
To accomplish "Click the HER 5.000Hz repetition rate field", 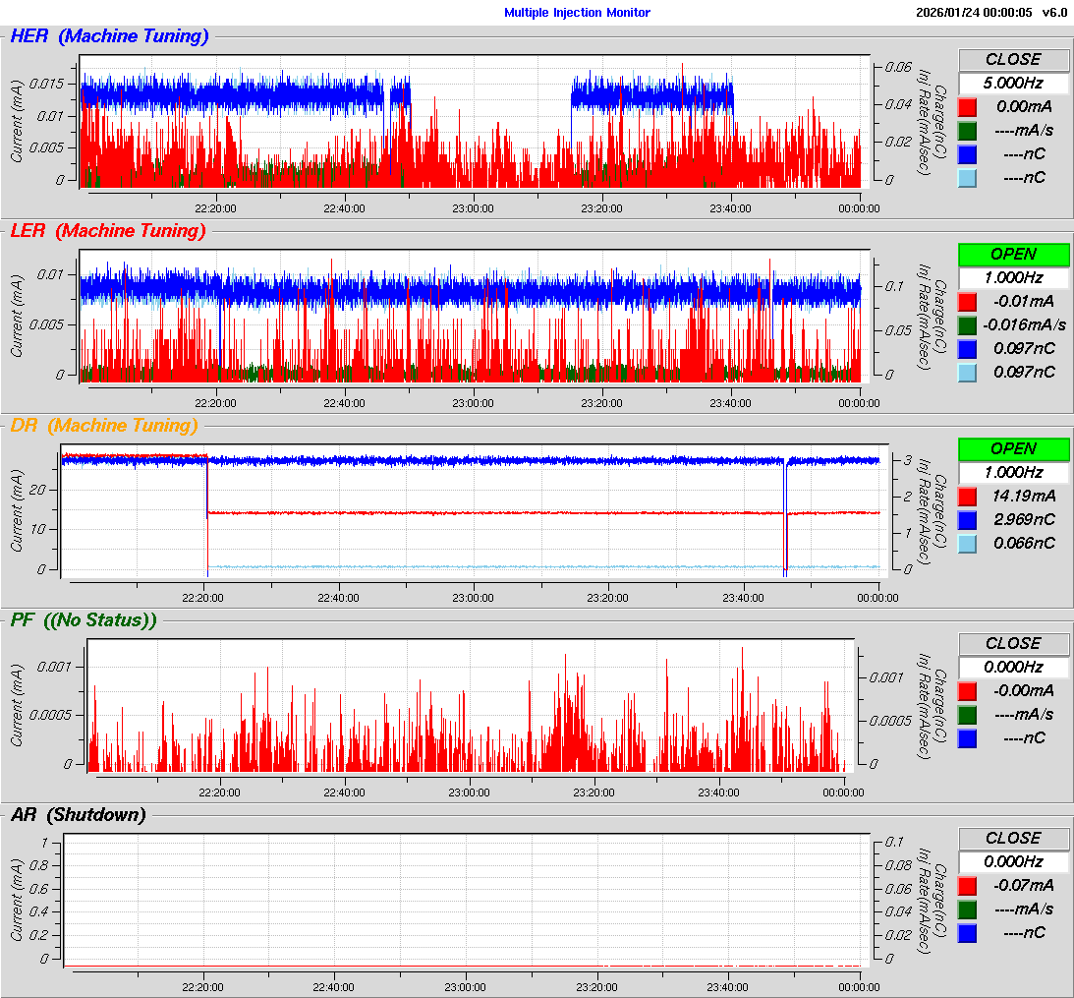I will point(1013,83).
